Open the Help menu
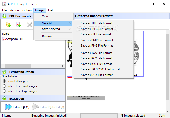The height and width of the screenshot is (118, 170). (51, 10)
